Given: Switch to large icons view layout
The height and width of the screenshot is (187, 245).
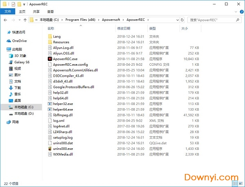Looking at the screenshot, I should [x=241, y=183].
